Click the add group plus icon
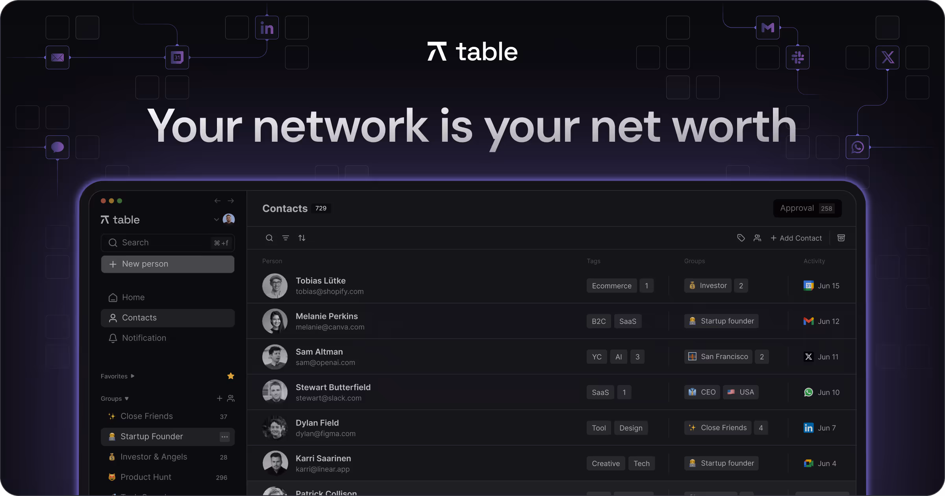This screenshot has height=496, width=945. coord(219,398)
